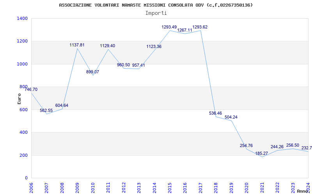This screenshot has height=195, width=312.
Task: Select data label 256.50
Action: coord(293,145)
